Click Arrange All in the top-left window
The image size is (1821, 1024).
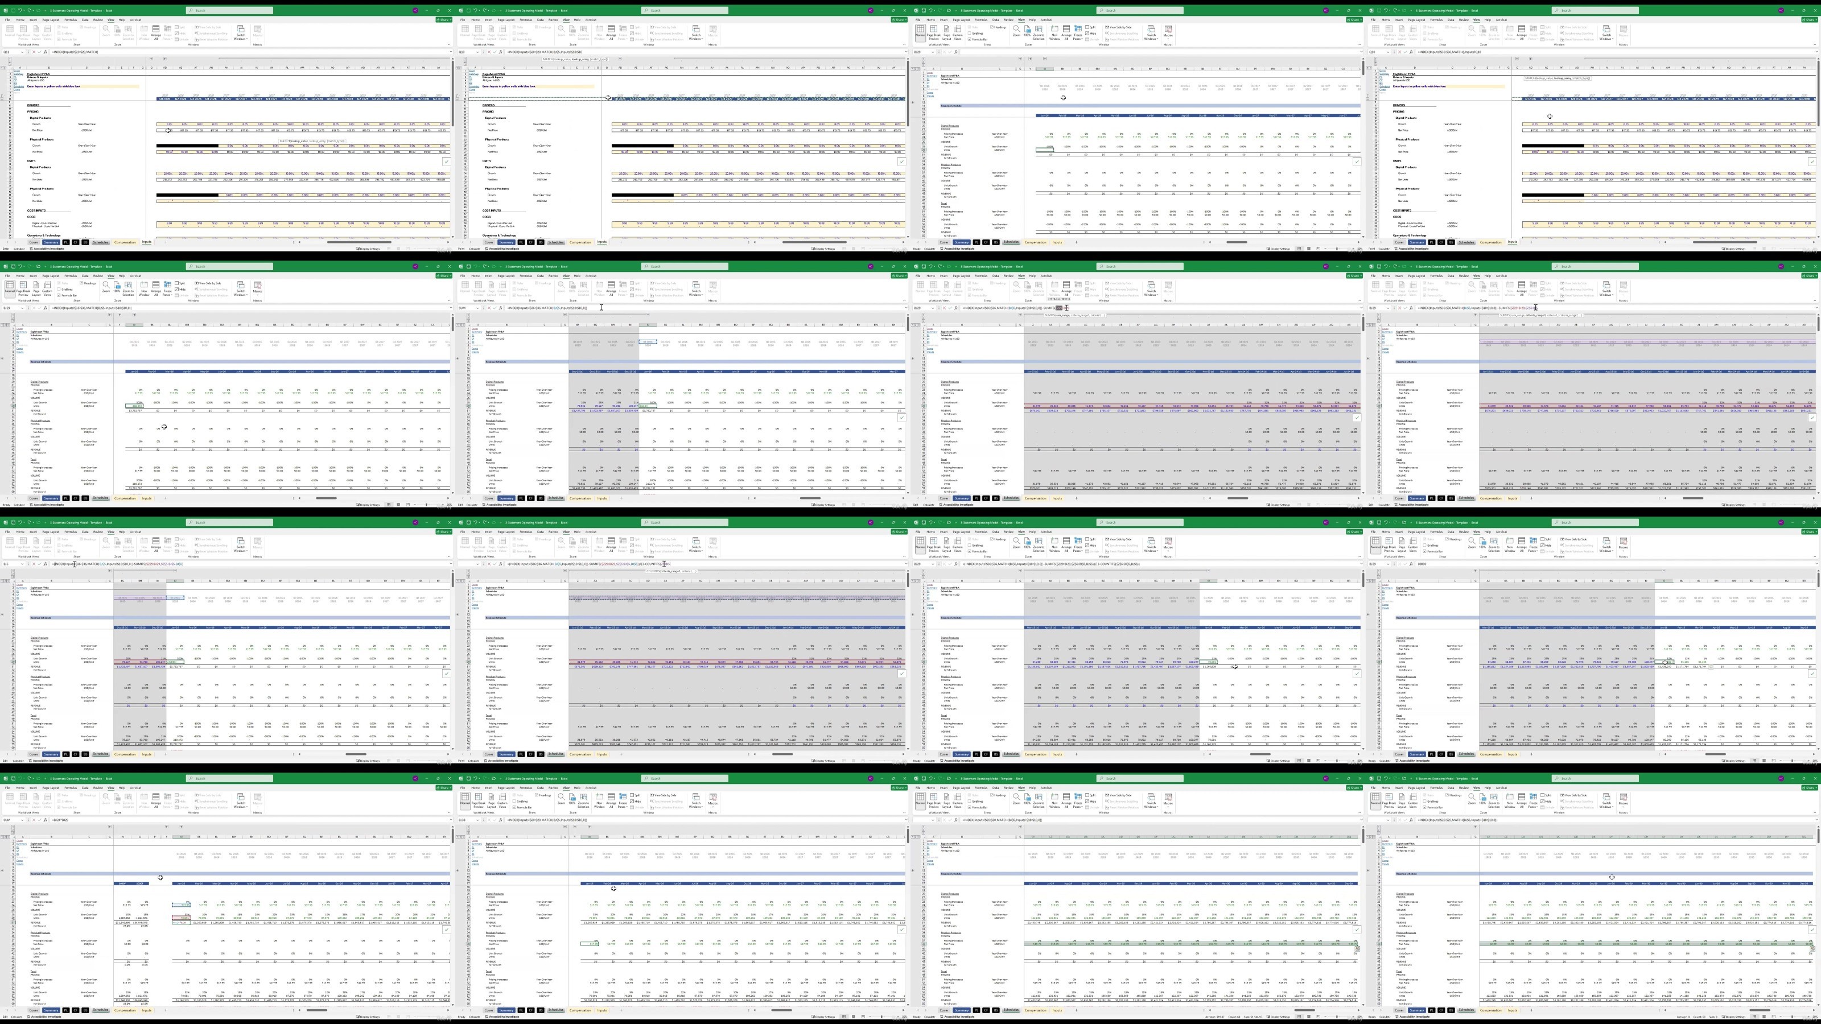[156, 33]
